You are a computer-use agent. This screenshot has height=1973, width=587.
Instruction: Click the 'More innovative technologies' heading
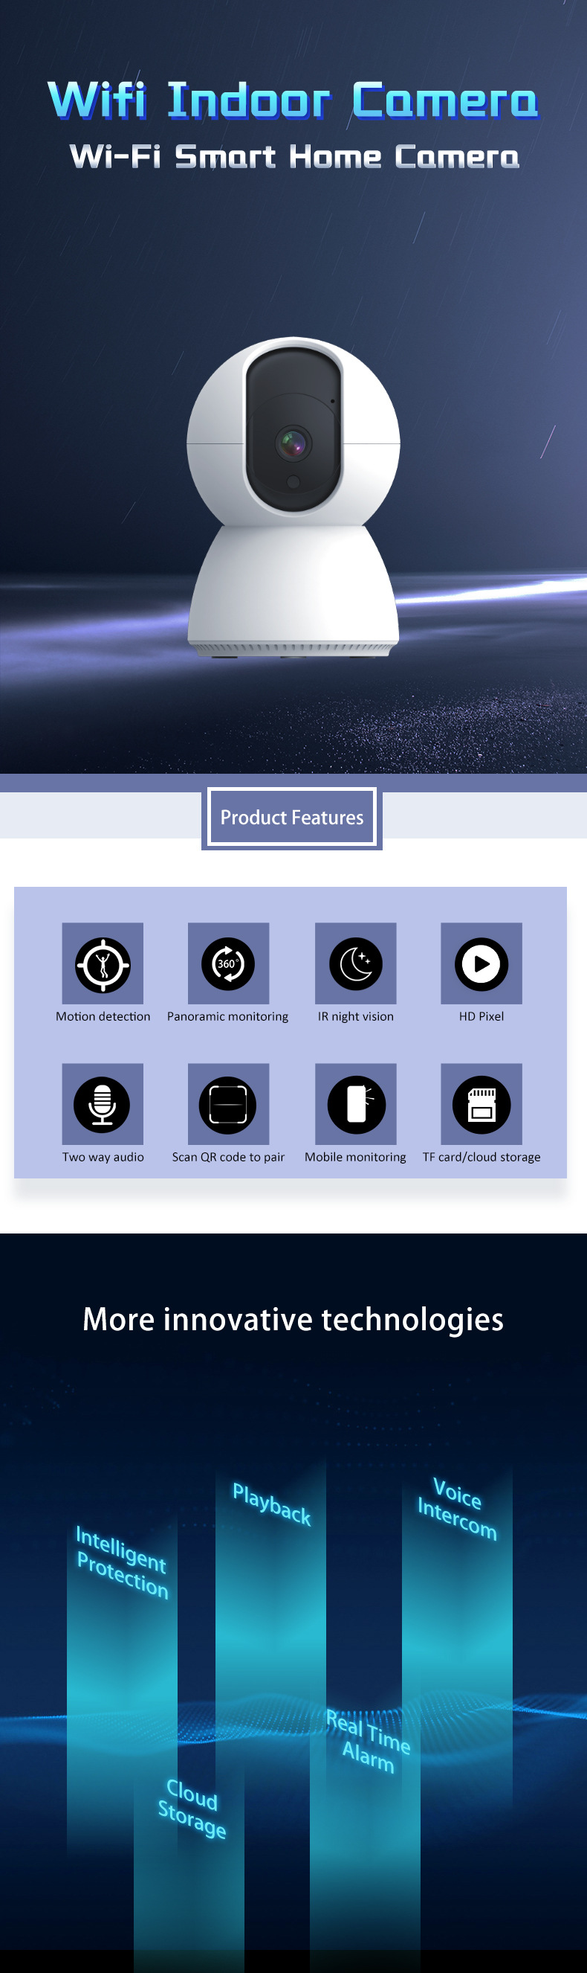click(x=293, y=1320)
